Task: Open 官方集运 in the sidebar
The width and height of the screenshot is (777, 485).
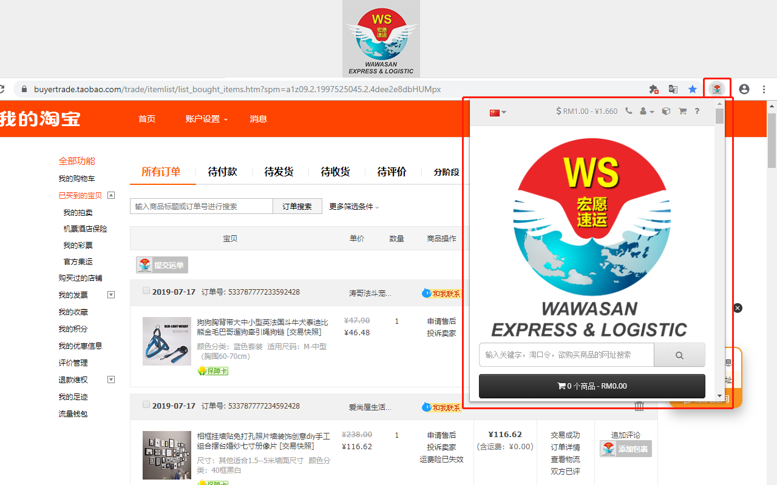Action: 78,262
